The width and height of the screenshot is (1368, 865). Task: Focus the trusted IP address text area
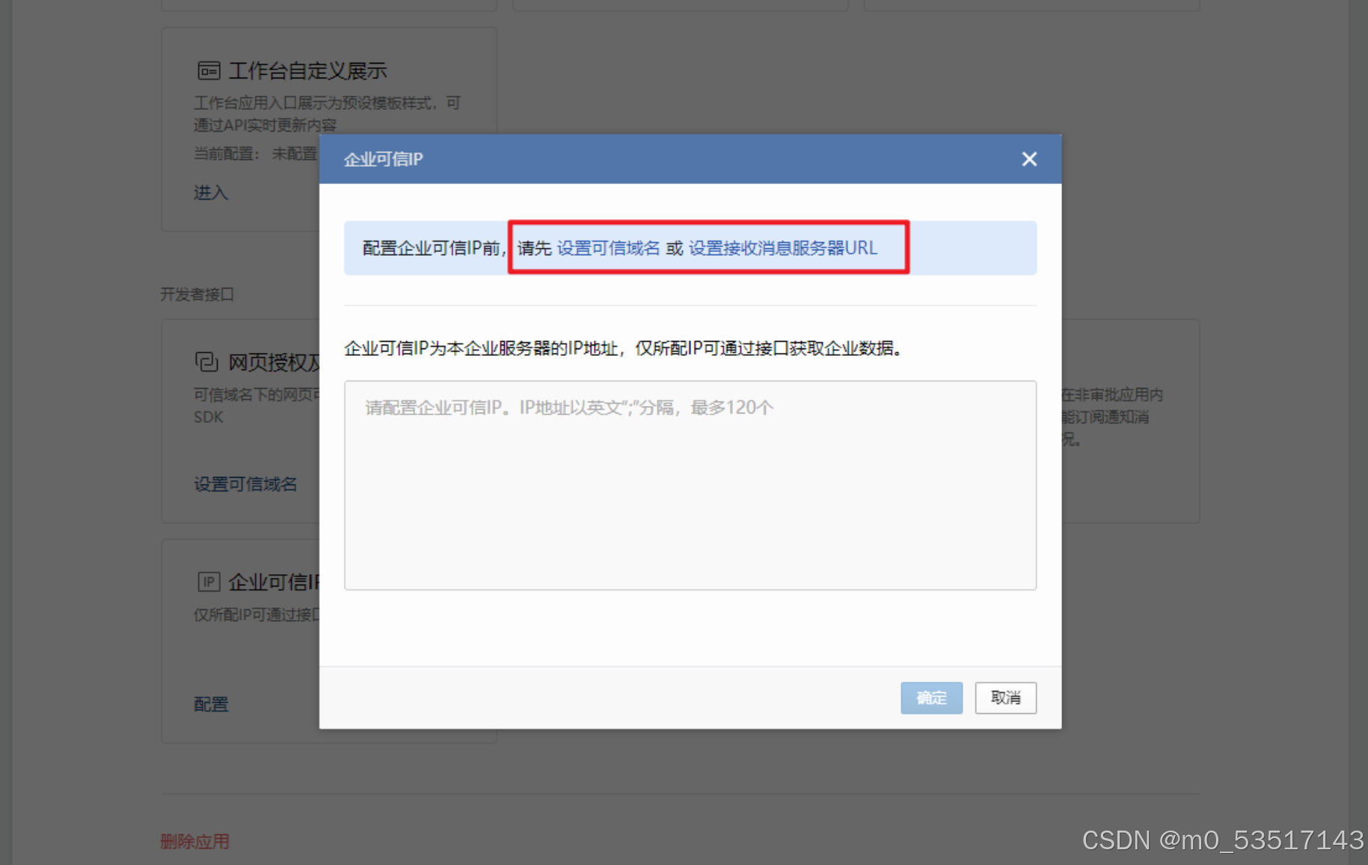[x=690, y=485]
